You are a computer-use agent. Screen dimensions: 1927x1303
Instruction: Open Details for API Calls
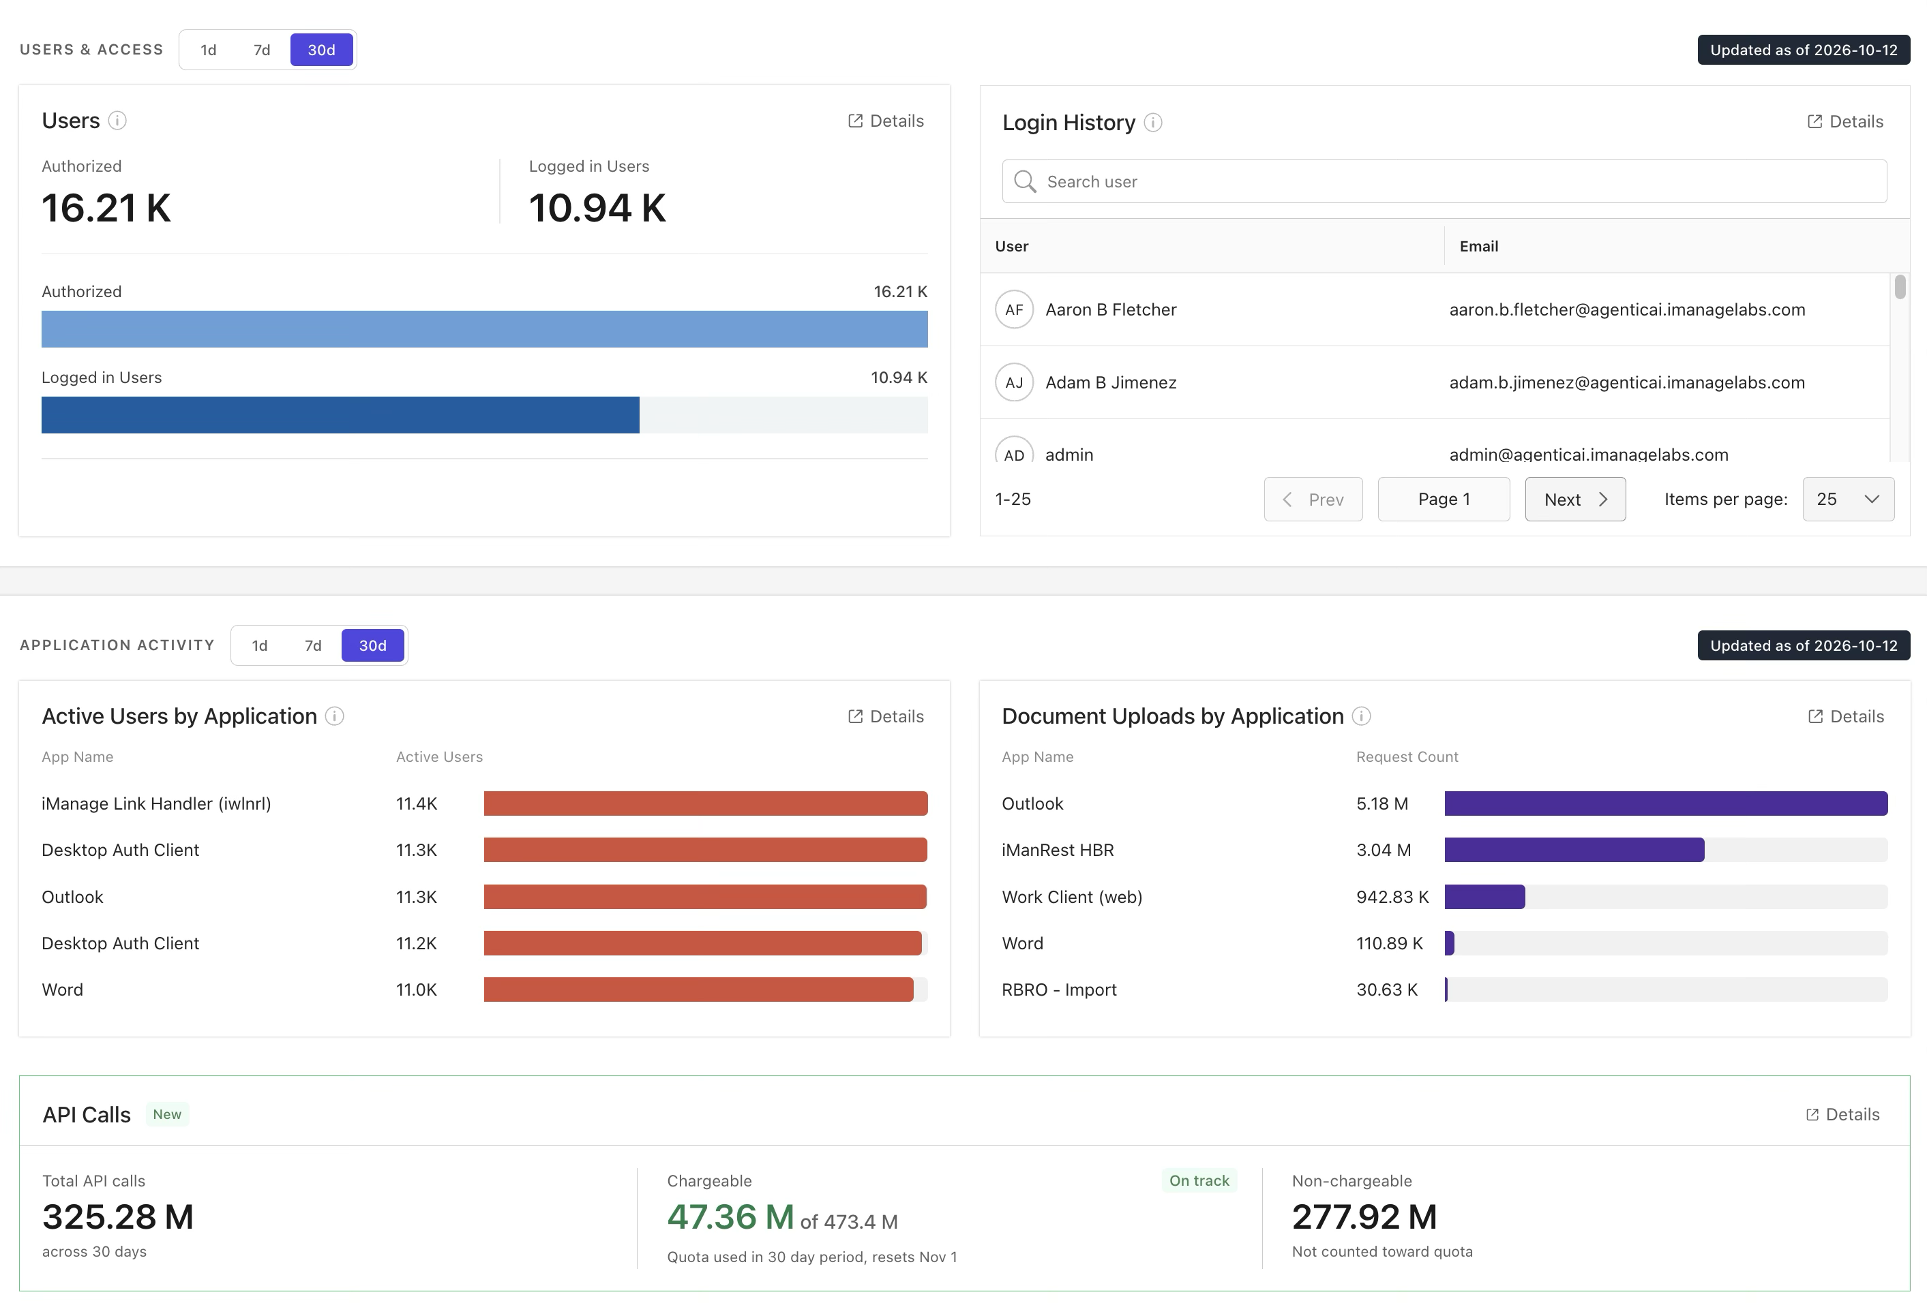click(1842, 1115)
